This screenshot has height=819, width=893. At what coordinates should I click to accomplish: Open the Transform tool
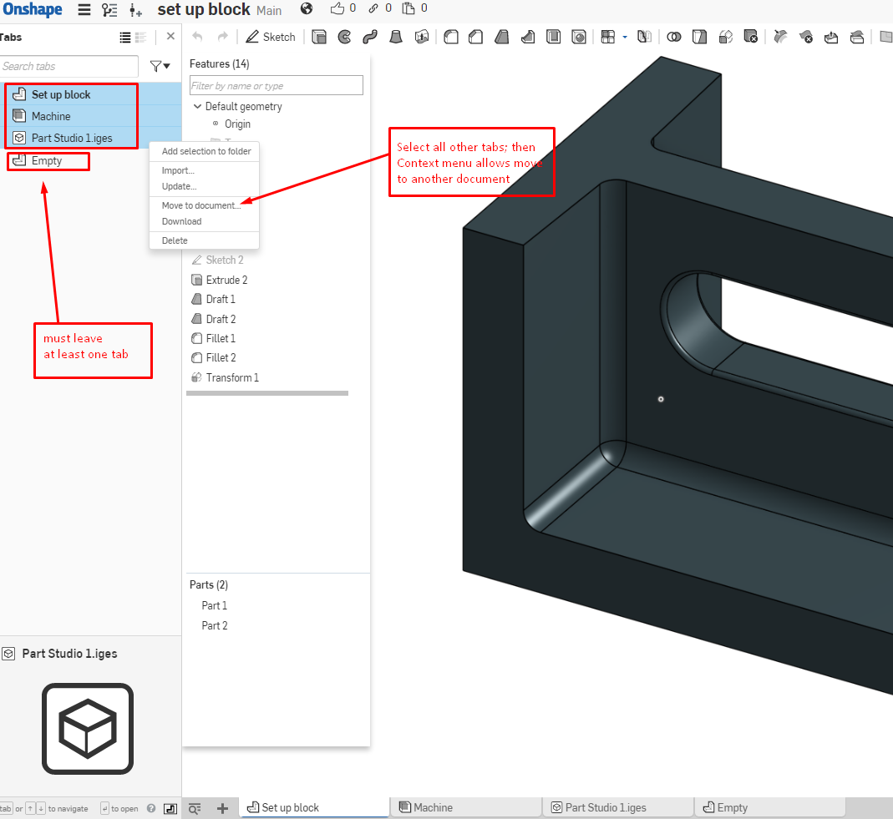point(725,37)
